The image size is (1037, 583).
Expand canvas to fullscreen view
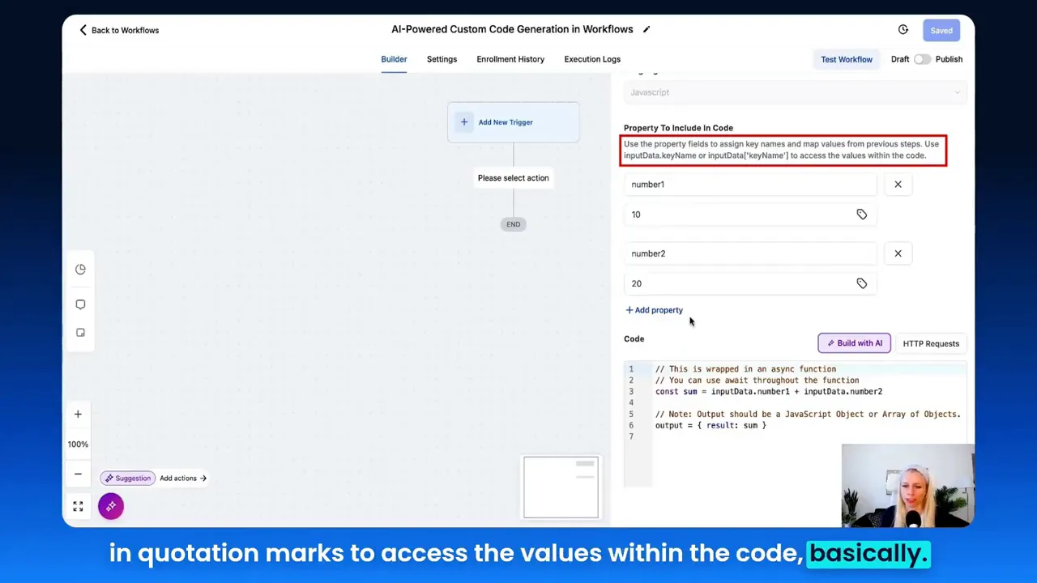pos(78,505)
